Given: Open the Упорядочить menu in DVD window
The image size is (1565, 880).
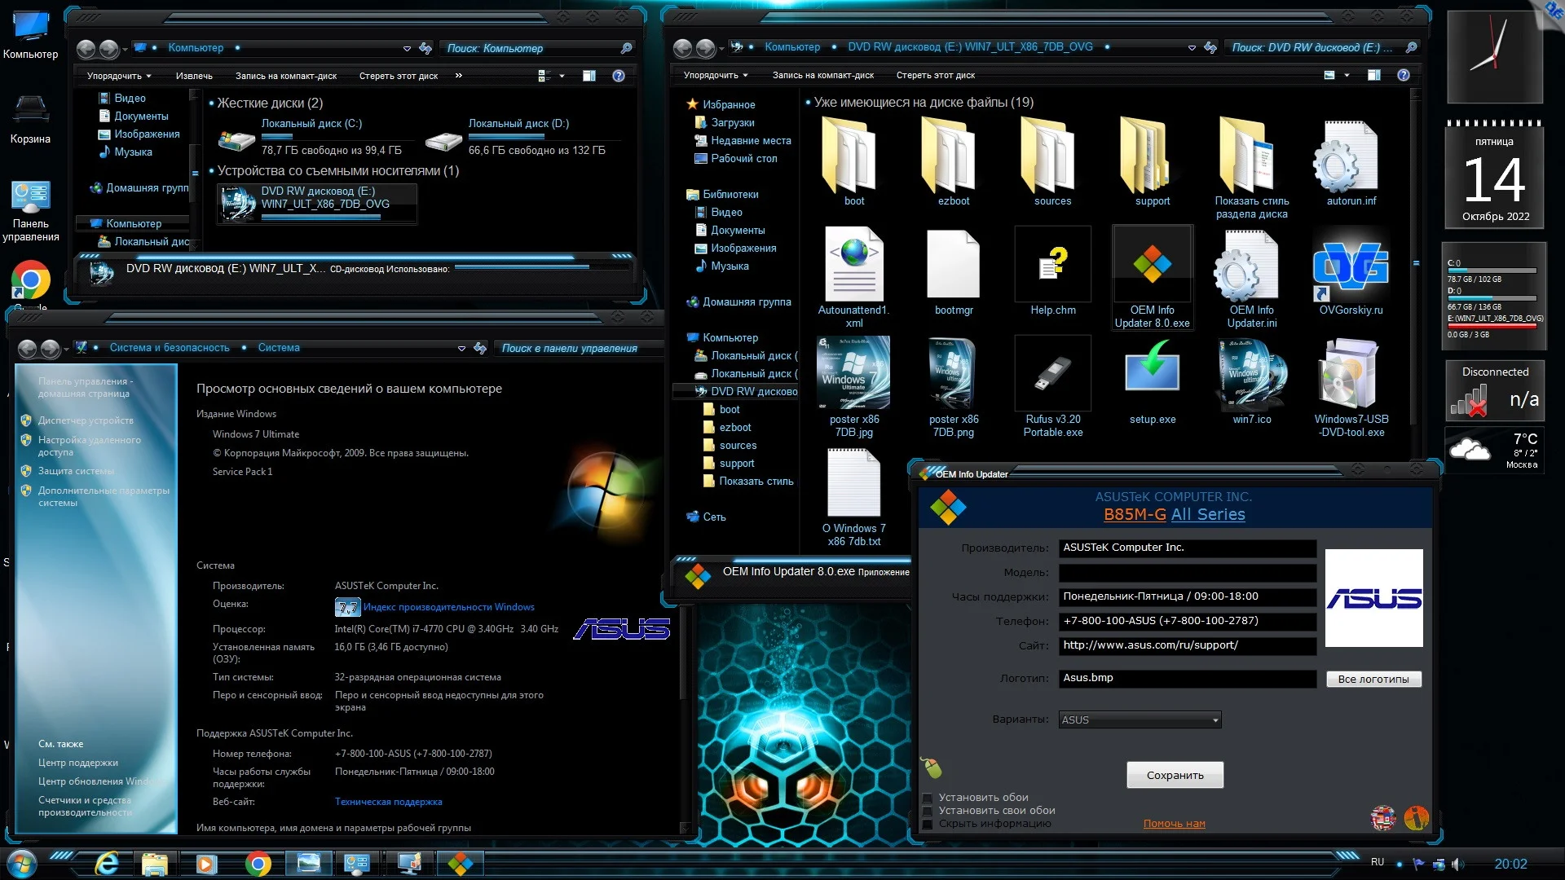Looking at the screenshot, I should (716, 75).
